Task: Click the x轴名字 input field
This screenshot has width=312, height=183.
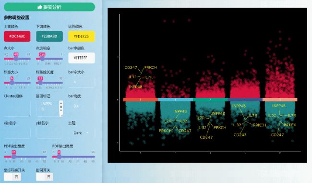Action: (17, 133)
